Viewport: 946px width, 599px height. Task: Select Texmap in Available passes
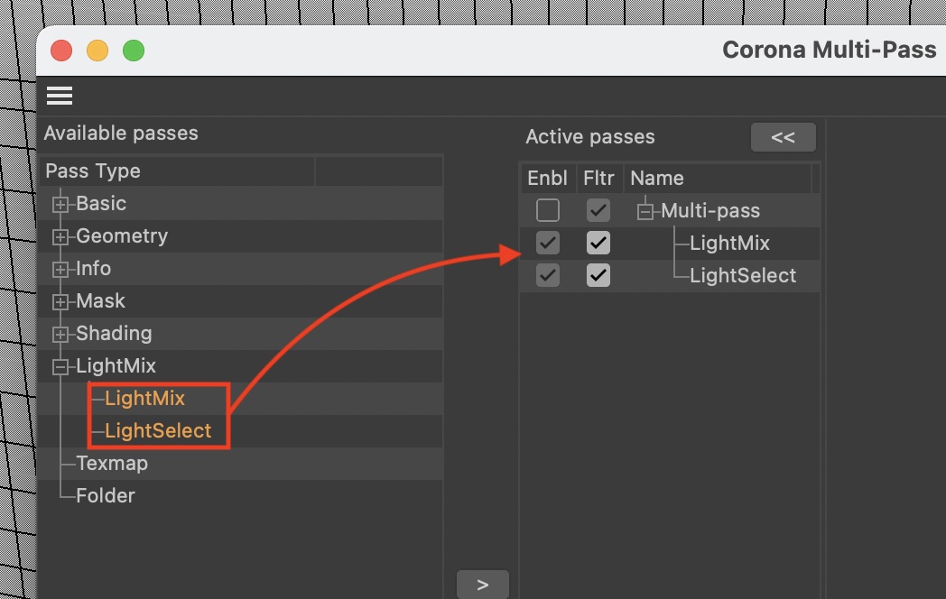[x=112, y=464]
